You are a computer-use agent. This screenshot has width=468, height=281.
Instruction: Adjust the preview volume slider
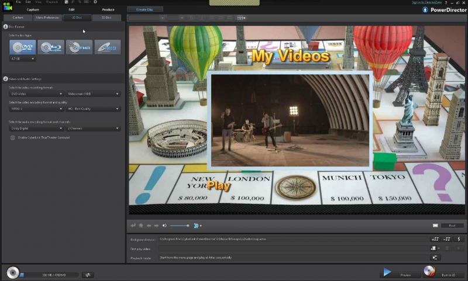(180, 226)
